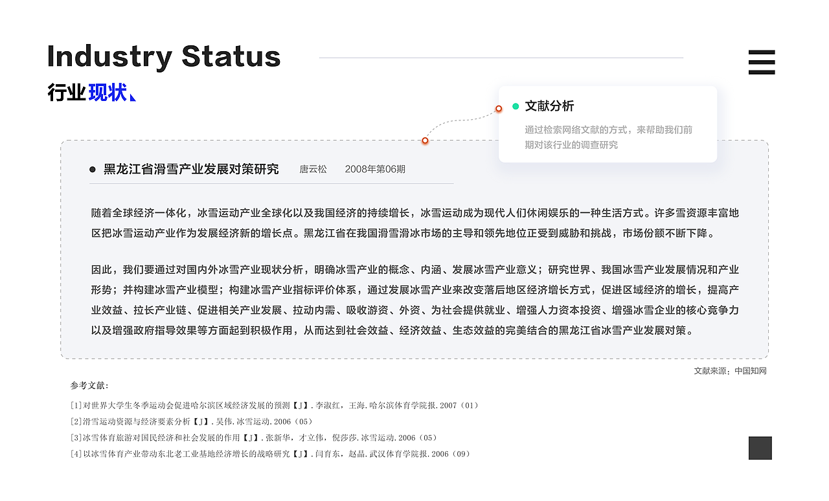This screenshot has width=829, height=501.
Task: Toggle the dashed abstract container visibility
Action: pyautogui.click(x=414, y=248)
